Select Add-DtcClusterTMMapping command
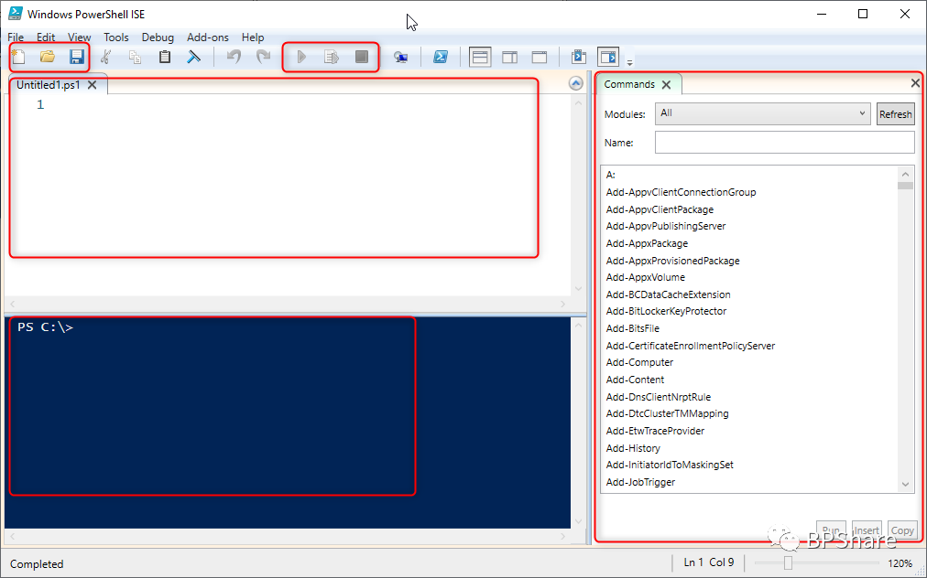The width and height of the screenshot is (927, 578). [668, 414]
